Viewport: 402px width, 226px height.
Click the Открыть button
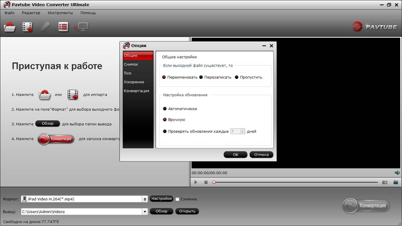tap(187, 211)
